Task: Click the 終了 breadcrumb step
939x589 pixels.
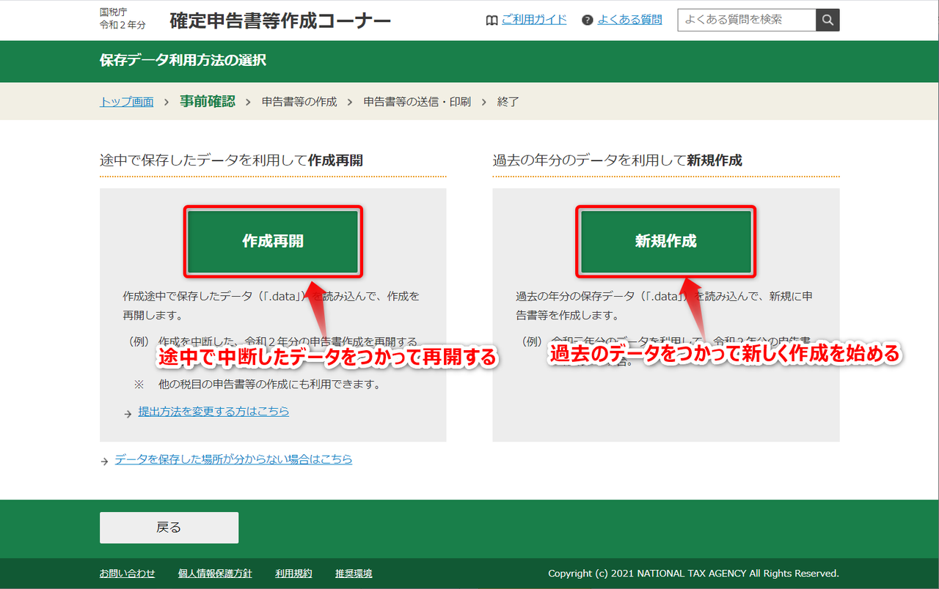Action: 508,102
